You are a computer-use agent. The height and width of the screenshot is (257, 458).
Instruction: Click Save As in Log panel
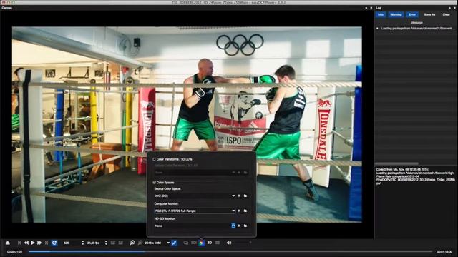(429, 14)
